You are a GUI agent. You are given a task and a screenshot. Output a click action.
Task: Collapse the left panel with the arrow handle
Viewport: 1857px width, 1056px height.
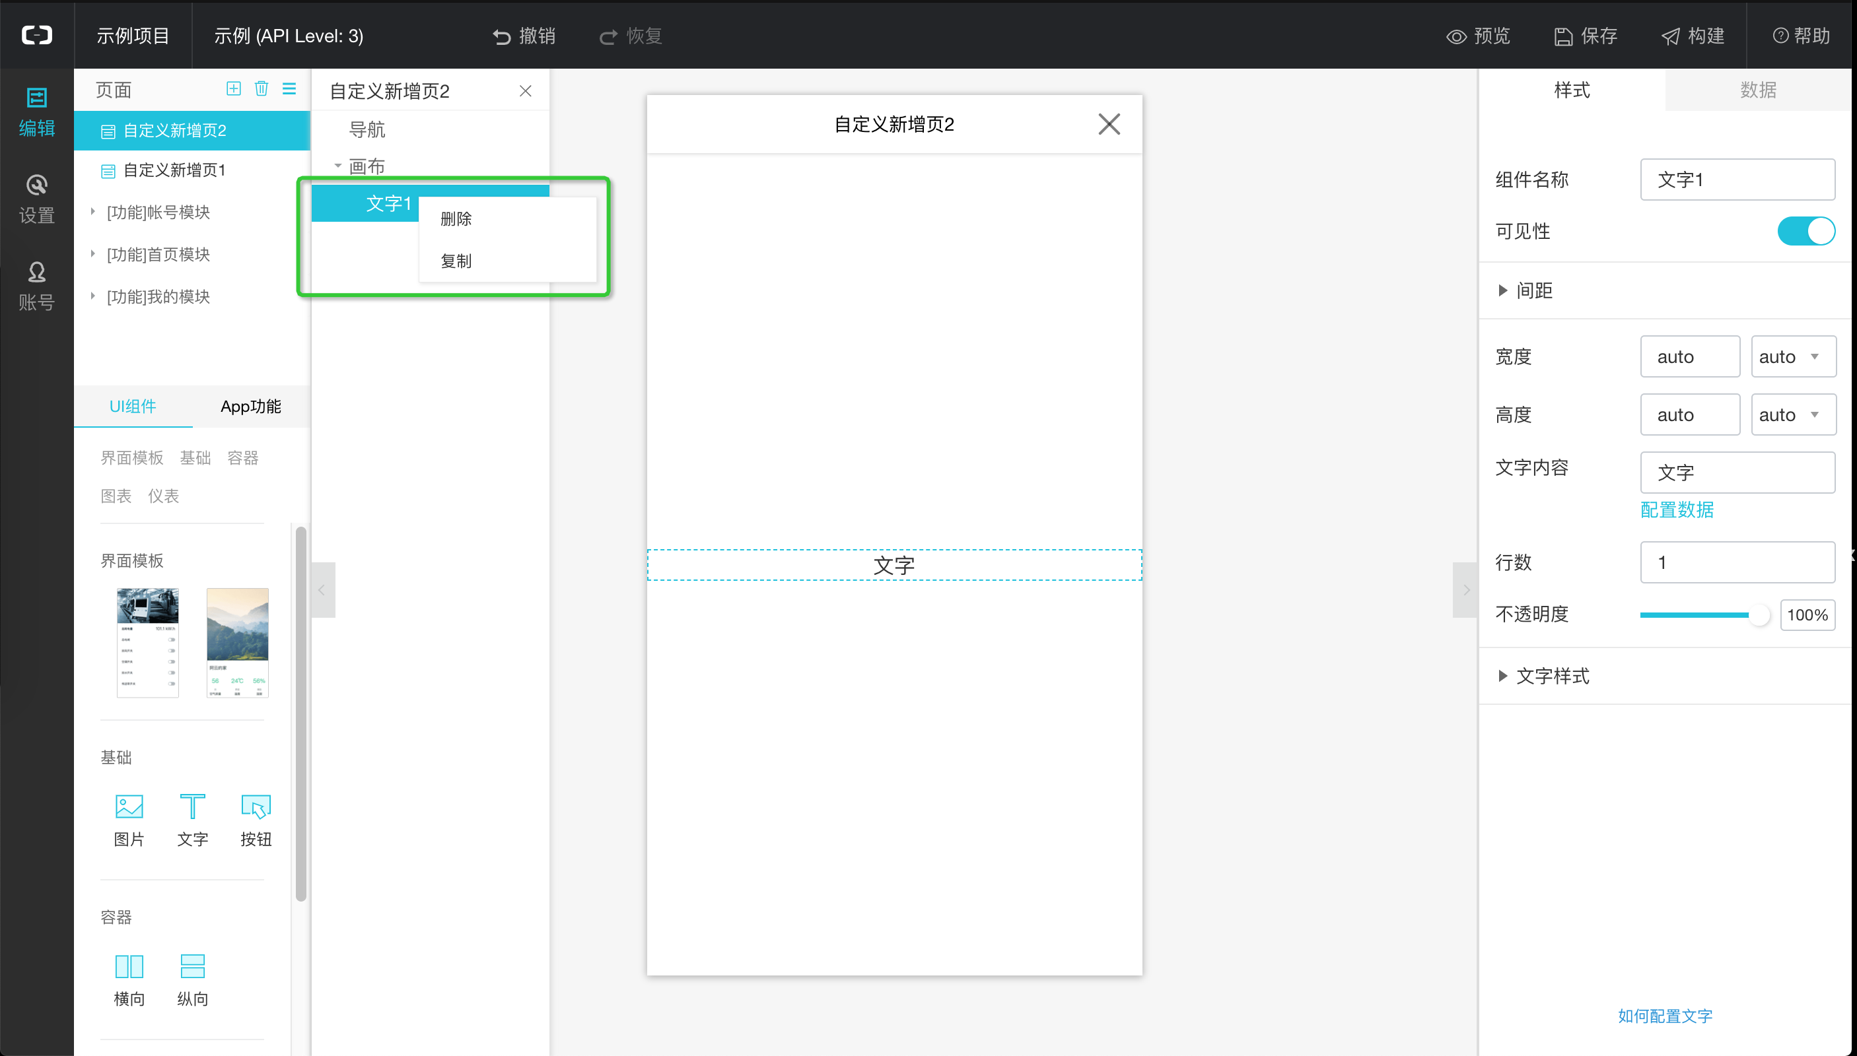pyautogui.click(x=323, y=589)
